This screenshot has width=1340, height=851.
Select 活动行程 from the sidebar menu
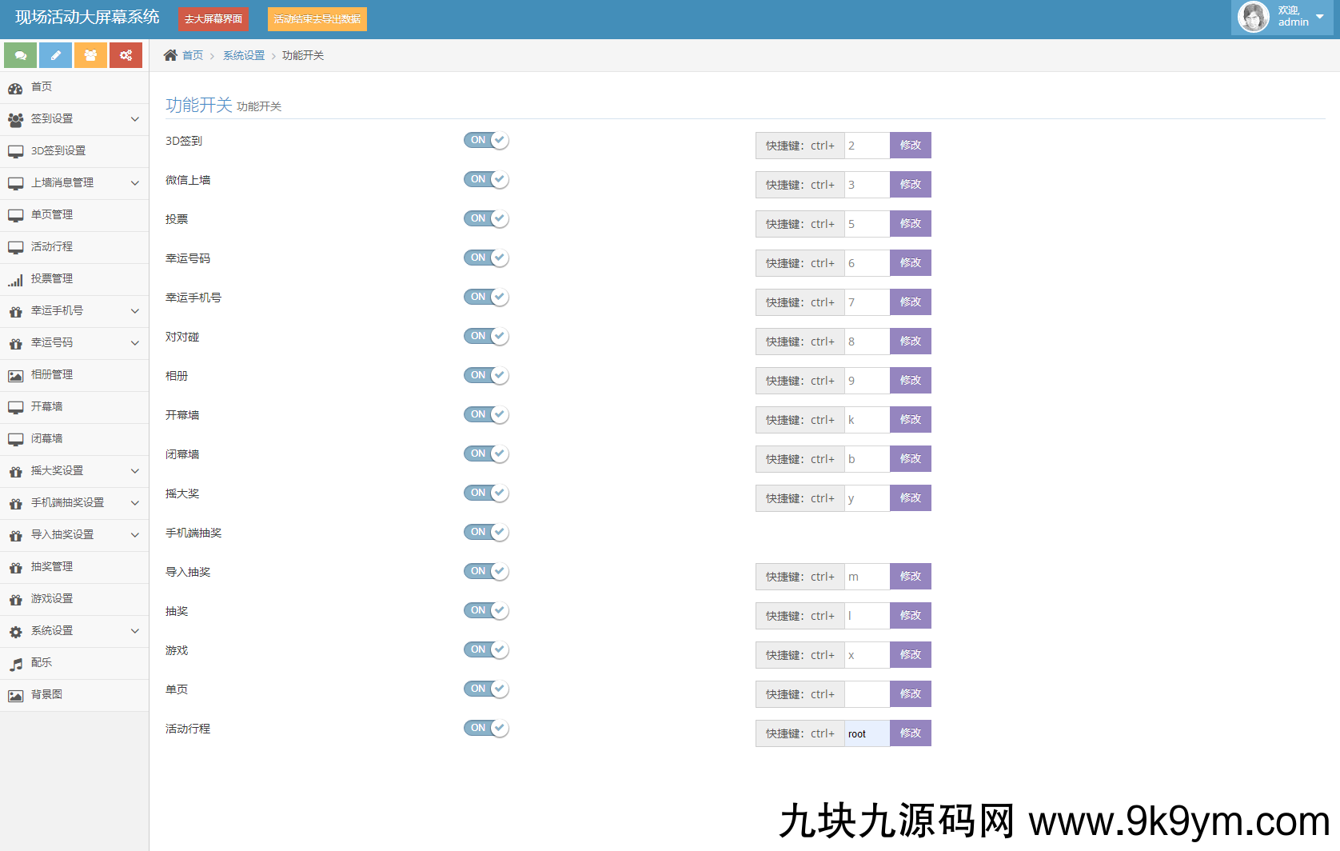point(52,247)
